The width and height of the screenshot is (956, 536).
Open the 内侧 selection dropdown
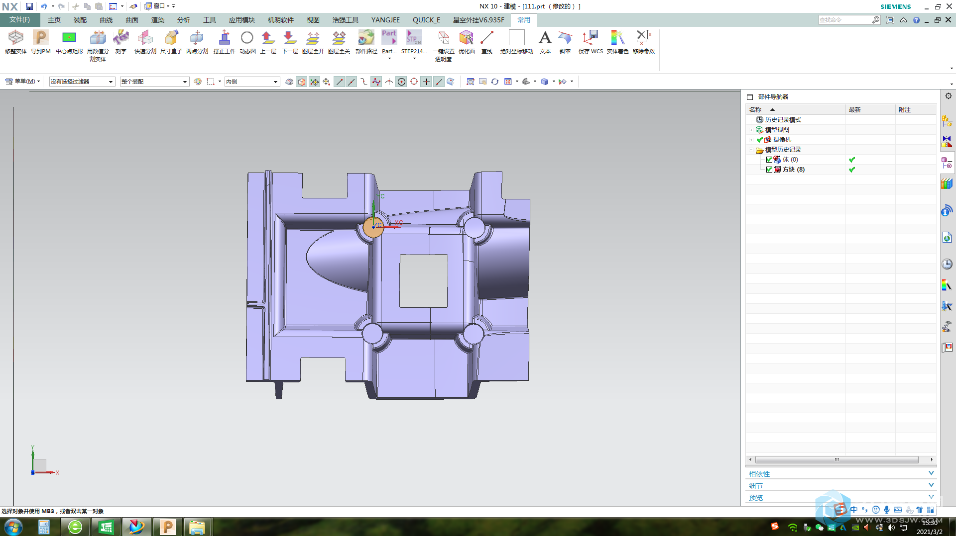point(252,82)
